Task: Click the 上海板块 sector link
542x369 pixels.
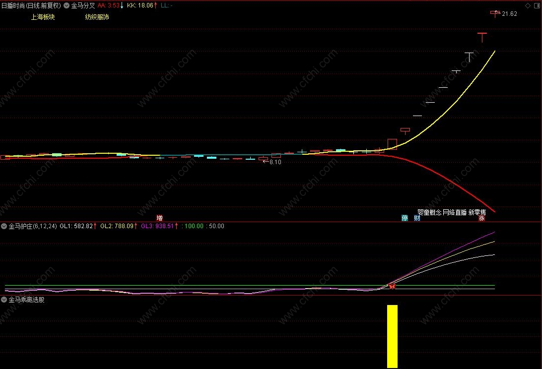Action: (x=43, y=17)
